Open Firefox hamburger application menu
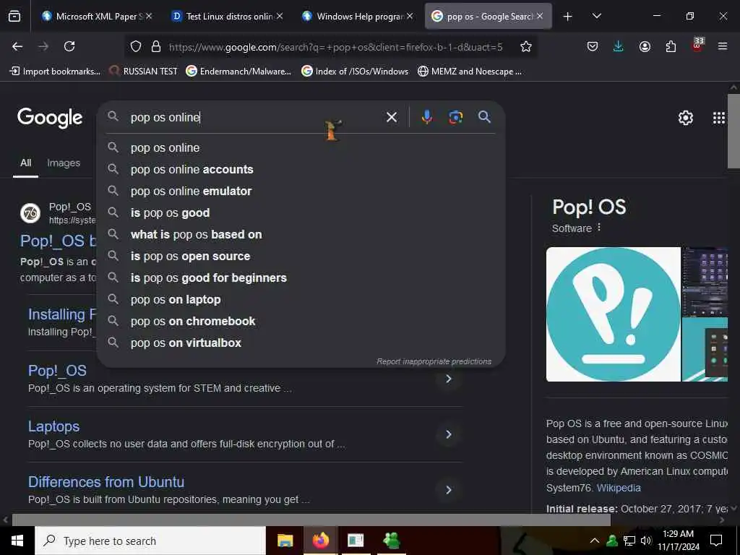740x555 pixels. [723, 46]
